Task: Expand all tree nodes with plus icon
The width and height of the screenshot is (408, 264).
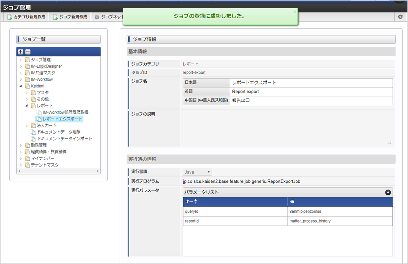Action: [x=21, y=52]
